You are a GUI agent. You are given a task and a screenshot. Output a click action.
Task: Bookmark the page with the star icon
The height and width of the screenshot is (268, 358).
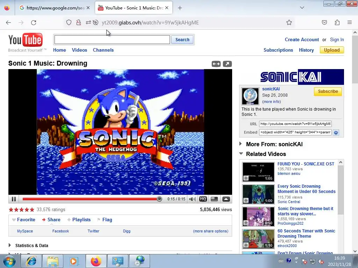click(289, 22)
